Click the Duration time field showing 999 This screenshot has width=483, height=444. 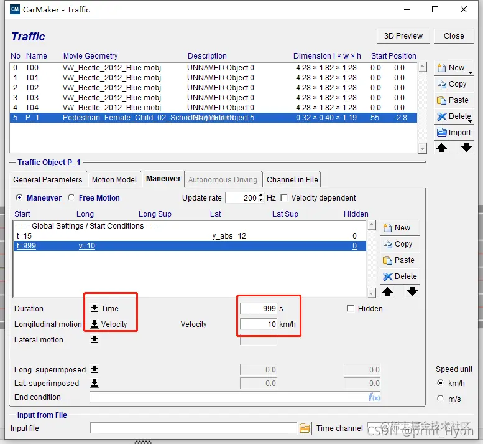click(x=259, y=308)
